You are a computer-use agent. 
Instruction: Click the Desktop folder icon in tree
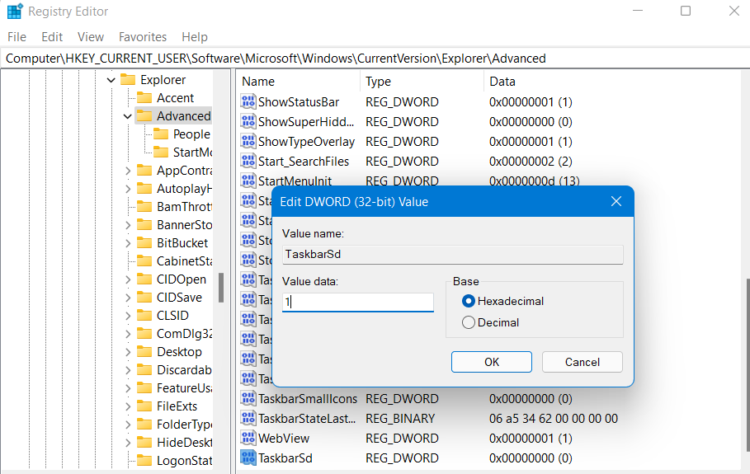[144, 352]
